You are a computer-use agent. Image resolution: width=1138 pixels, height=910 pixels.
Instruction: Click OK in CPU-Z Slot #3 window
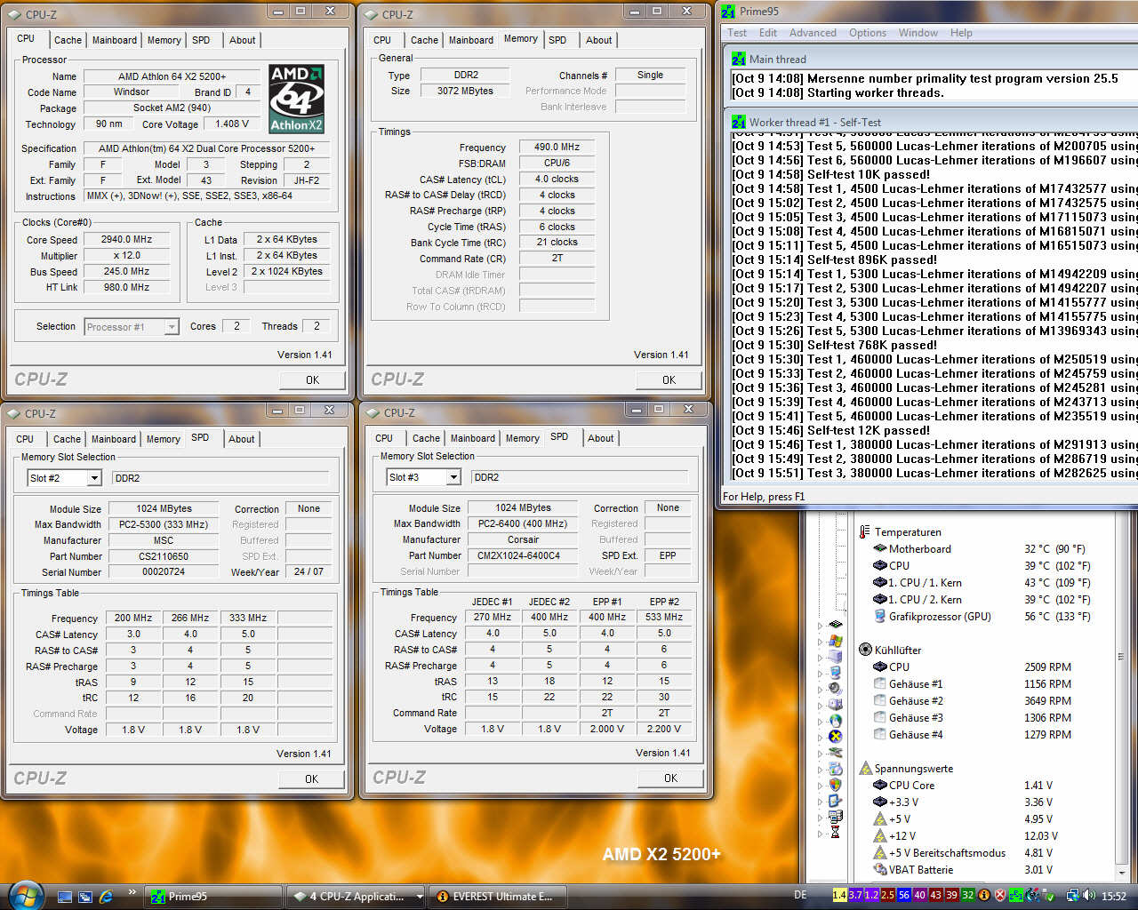click(x=670, y=778)
